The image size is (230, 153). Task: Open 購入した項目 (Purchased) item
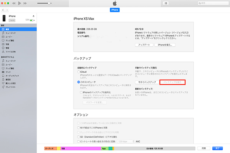tap(18, 83)
